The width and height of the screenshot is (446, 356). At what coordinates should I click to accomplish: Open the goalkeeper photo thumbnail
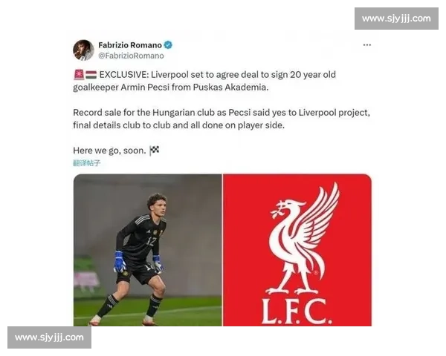pyautogui.click(x=147, y=250)
